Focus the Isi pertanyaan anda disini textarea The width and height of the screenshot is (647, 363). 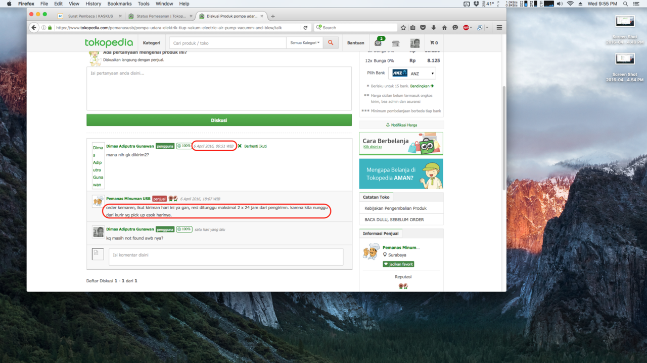(x=219, y=88)
